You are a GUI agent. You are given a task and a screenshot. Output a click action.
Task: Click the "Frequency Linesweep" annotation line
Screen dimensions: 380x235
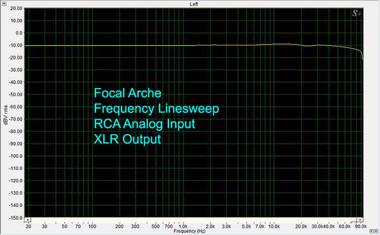click(157, 108)
